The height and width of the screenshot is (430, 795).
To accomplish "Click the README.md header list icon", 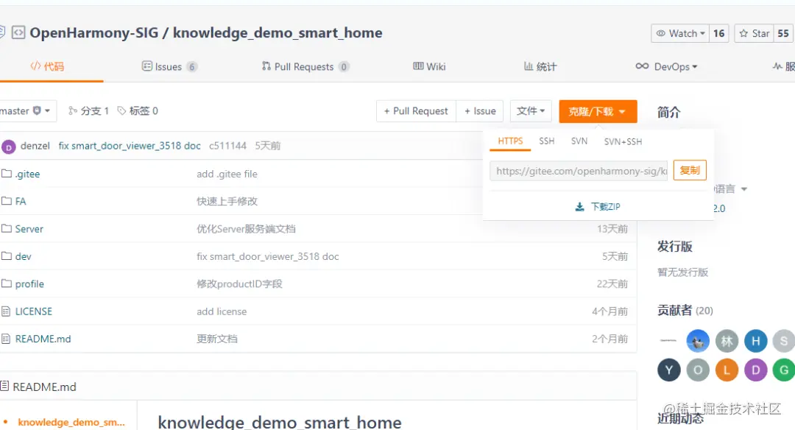I will tap(4, 387).
